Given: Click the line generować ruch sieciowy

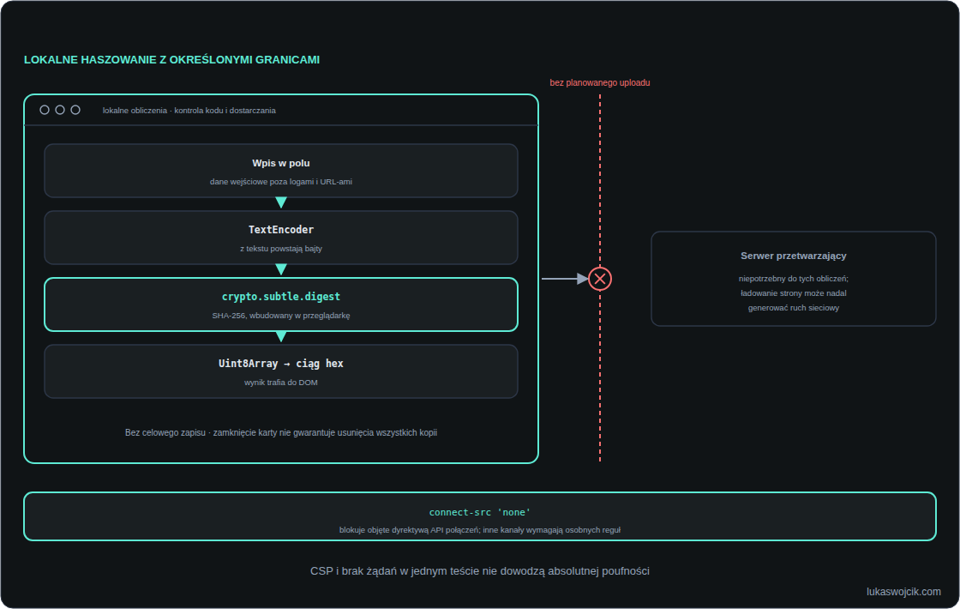Looking at the screenshot, I should tap(794, 308).
